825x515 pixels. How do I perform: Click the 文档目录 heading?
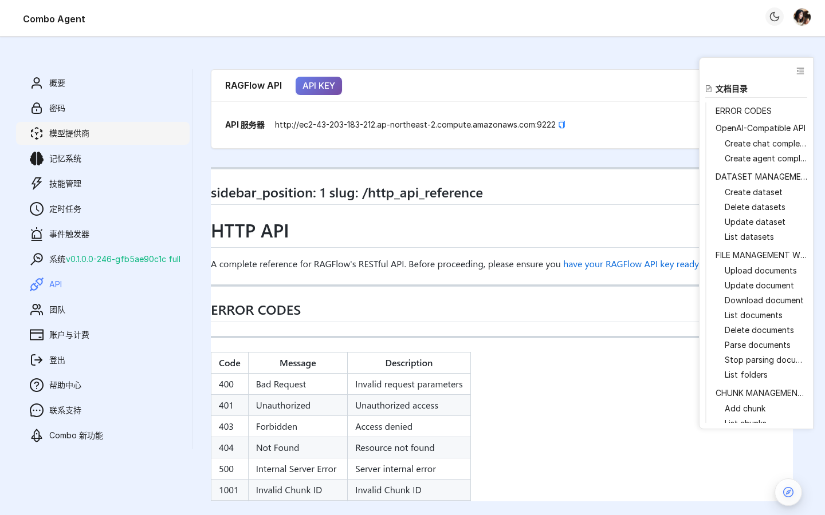[x=731, y=89]
